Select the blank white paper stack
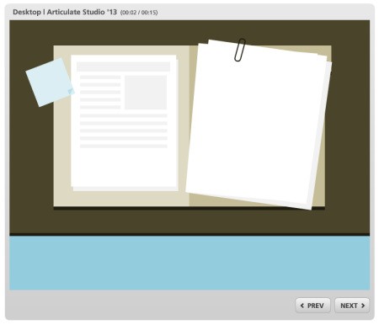 point(259,124)
